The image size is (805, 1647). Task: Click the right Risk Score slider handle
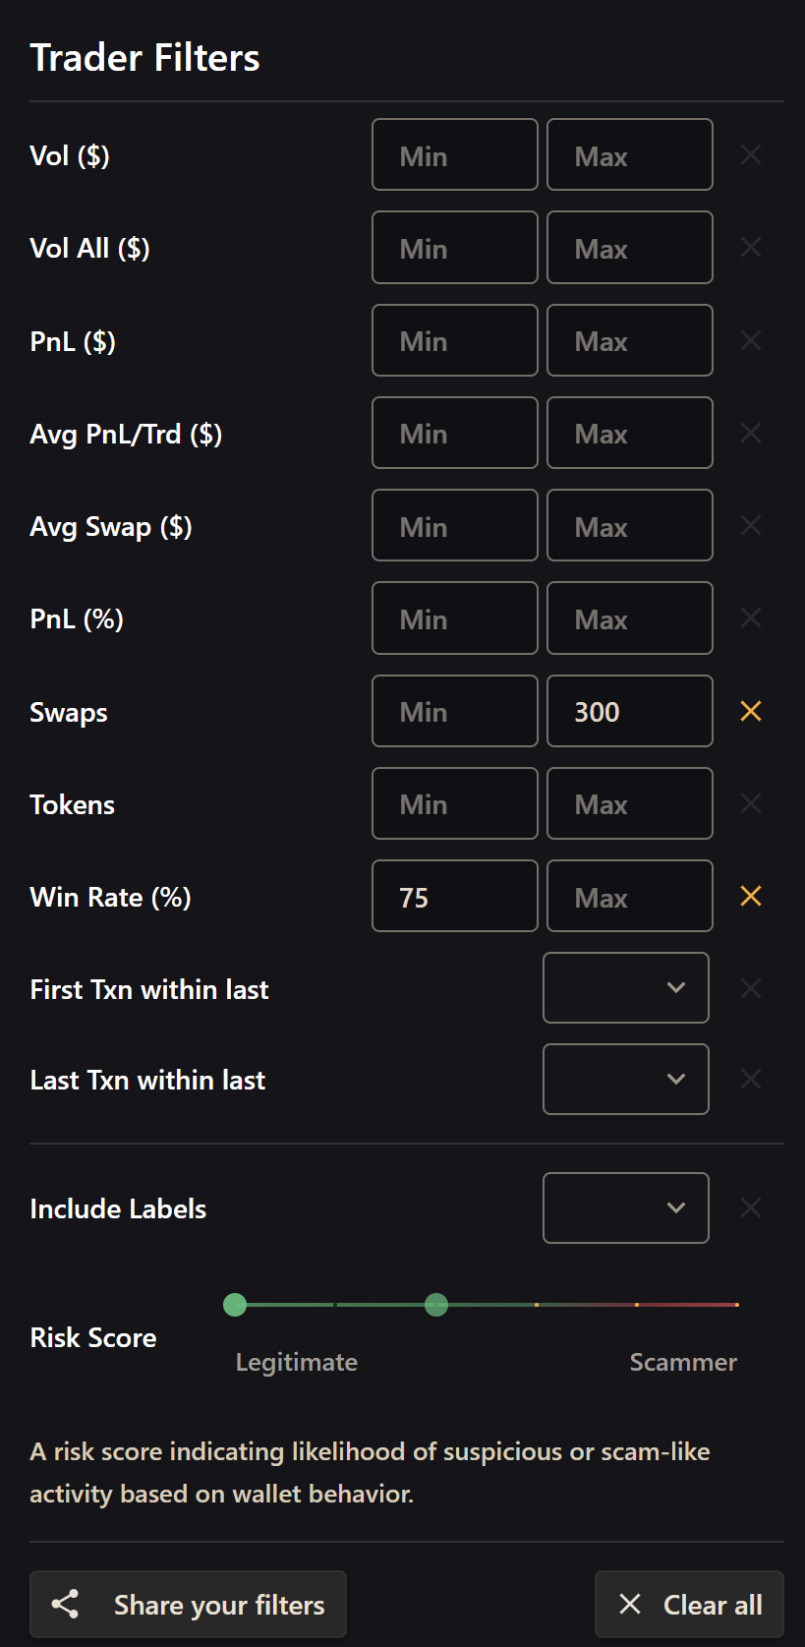click(436, 1305)
